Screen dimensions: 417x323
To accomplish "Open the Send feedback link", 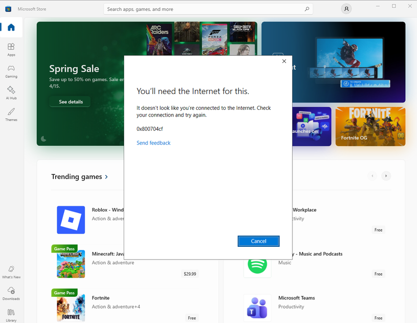I will (153, 143).
